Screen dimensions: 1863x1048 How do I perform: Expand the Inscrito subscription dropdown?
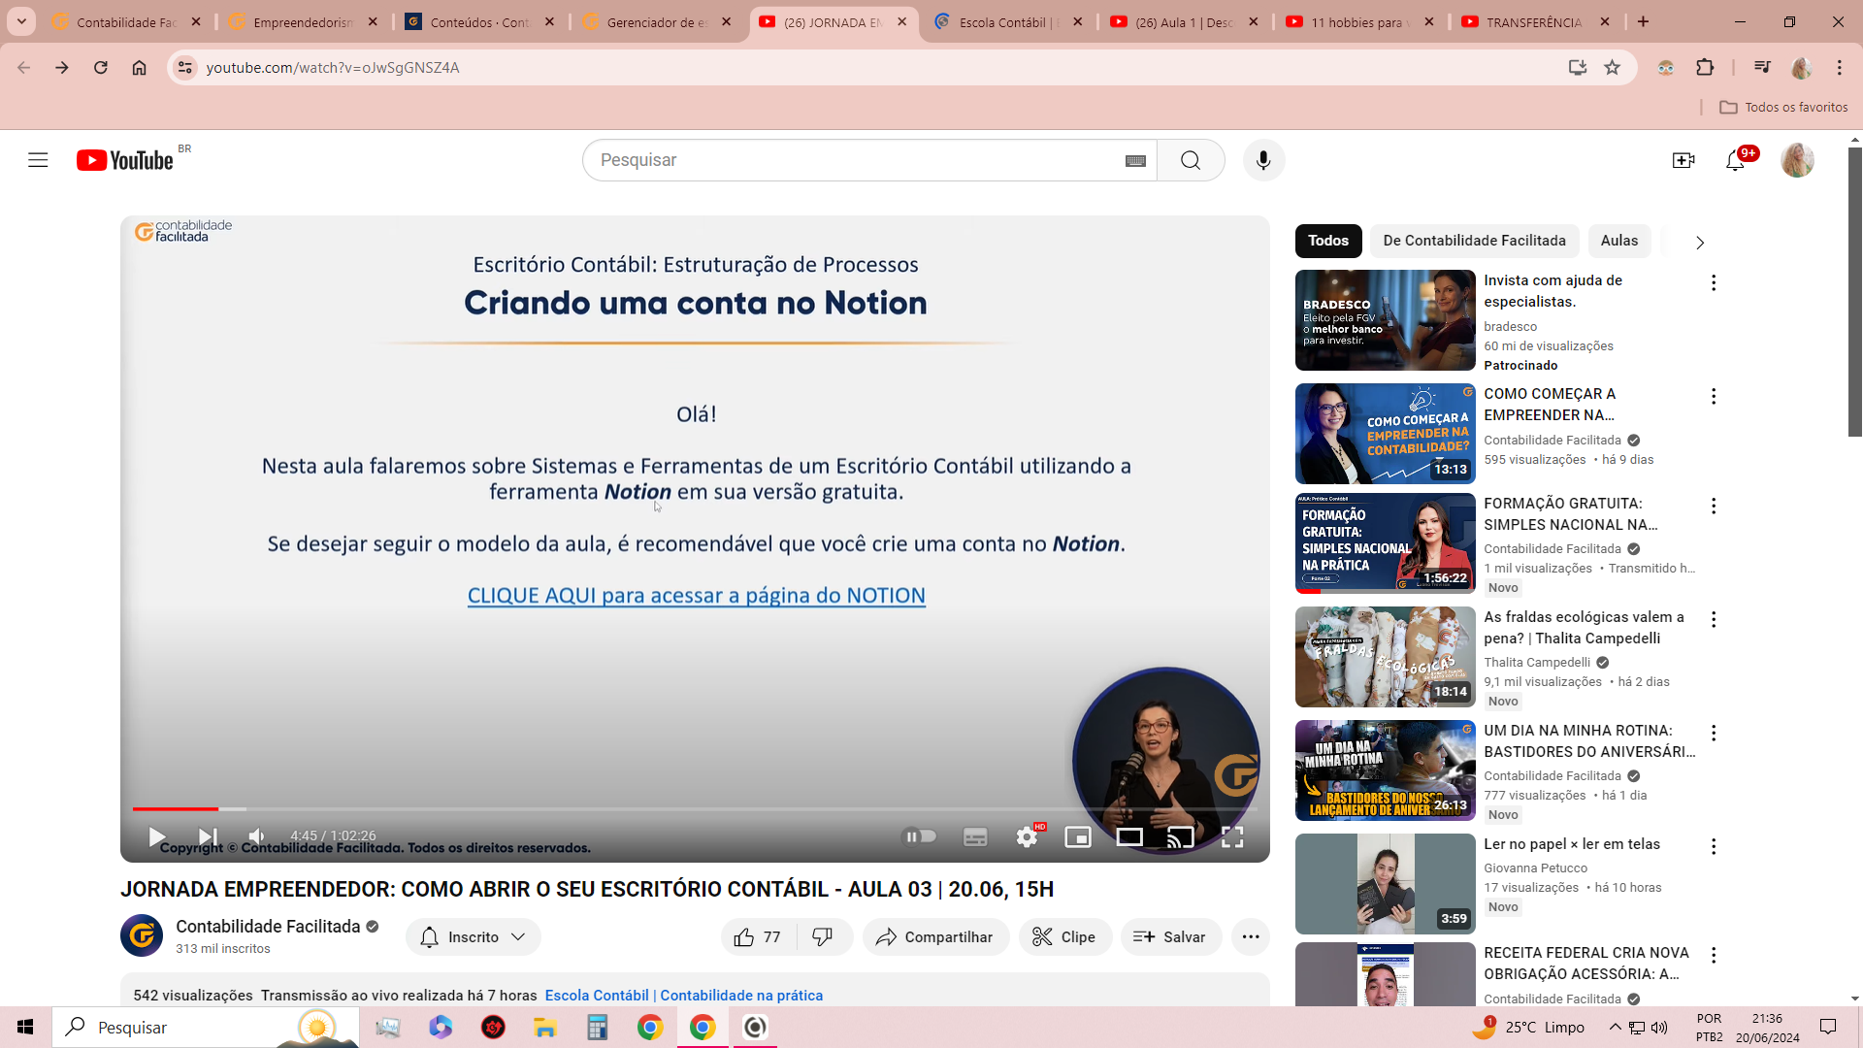coord(473,937)
